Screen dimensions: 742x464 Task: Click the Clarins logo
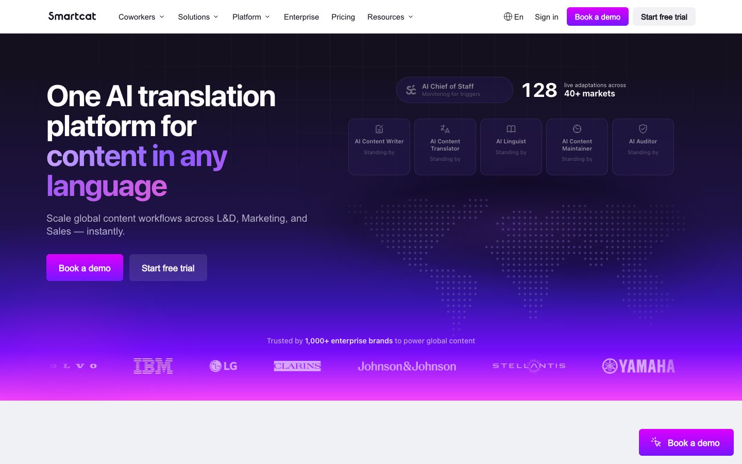tap(297, 366)
